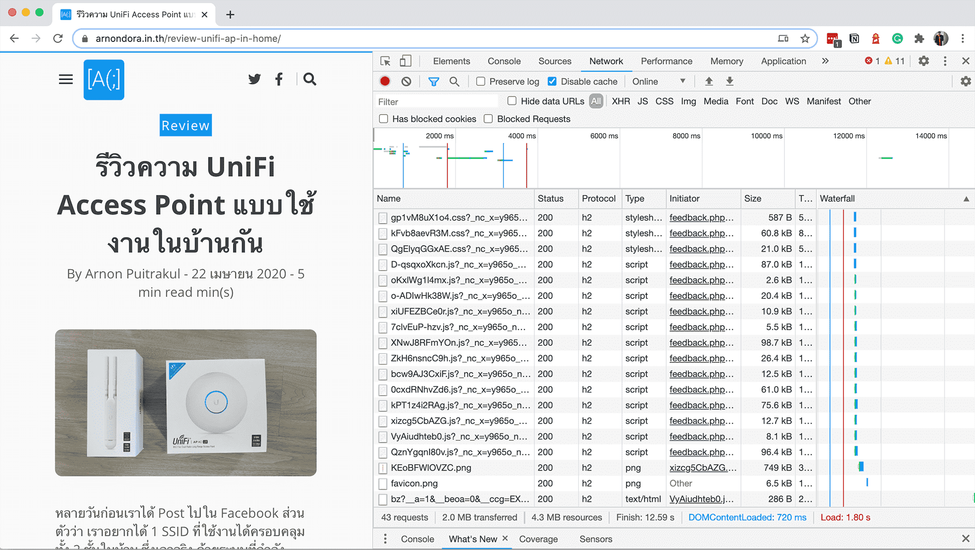Switch to the Sources tab
The height and width of the screenshot is (550, 975).
[x=555, y=61]
